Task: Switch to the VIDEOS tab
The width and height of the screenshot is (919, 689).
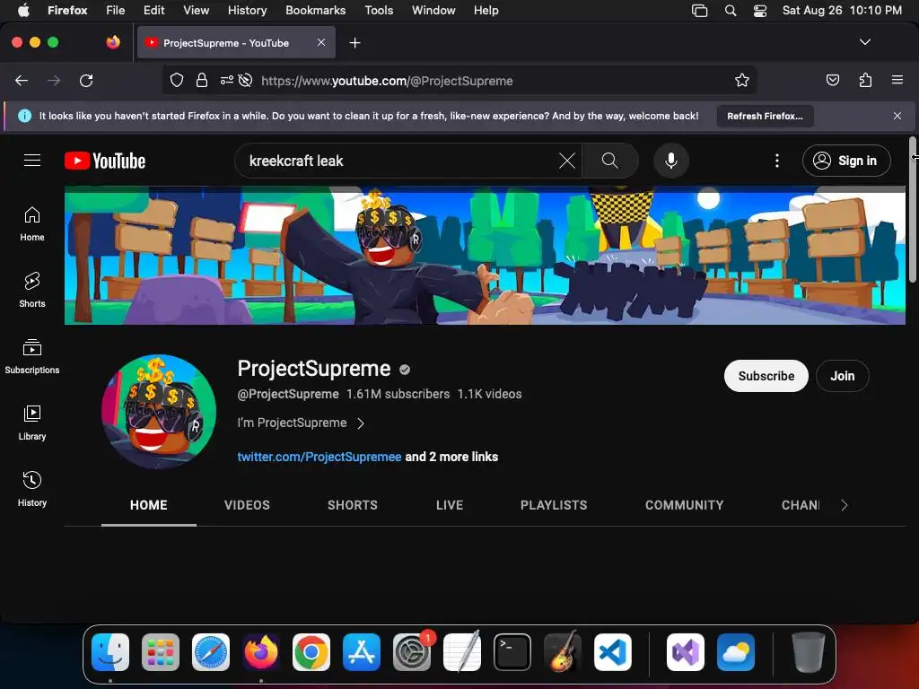Action: (248, 505)
